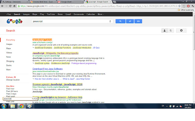
Task: Open the new tab button
Action: [x=114, y=2]
